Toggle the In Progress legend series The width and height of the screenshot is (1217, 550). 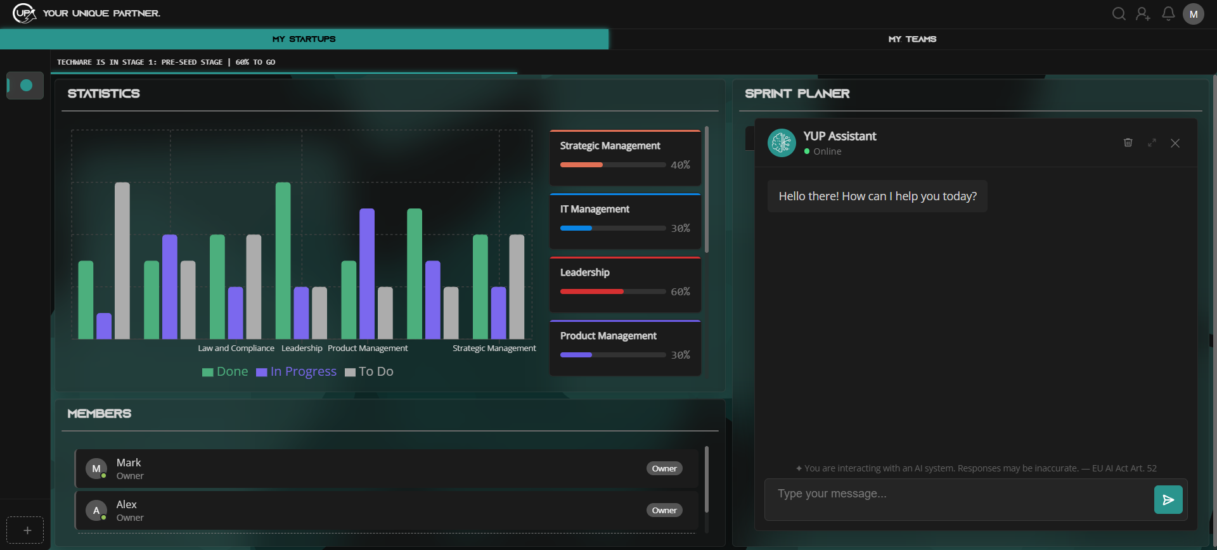(296, 372)
